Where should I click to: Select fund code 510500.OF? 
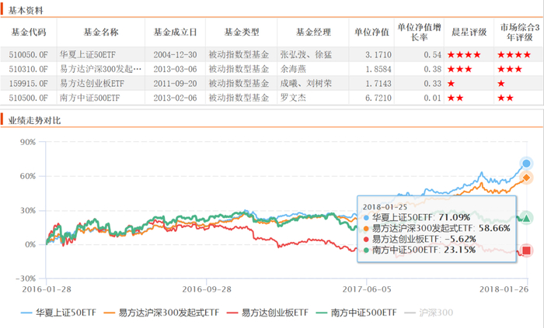coord(29,98)
